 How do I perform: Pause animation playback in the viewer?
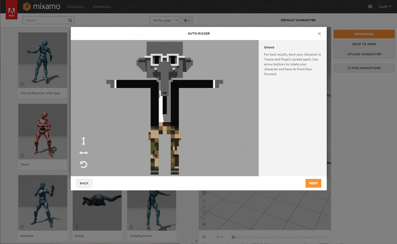coord(204,237)
